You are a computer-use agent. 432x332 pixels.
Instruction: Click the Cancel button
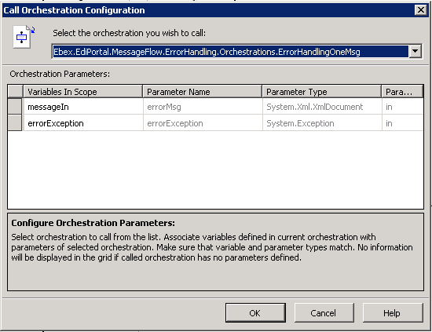(324, 312)
